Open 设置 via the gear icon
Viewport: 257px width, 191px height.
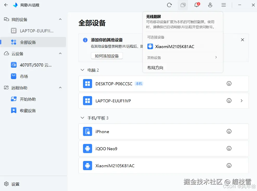coord(7,184)
